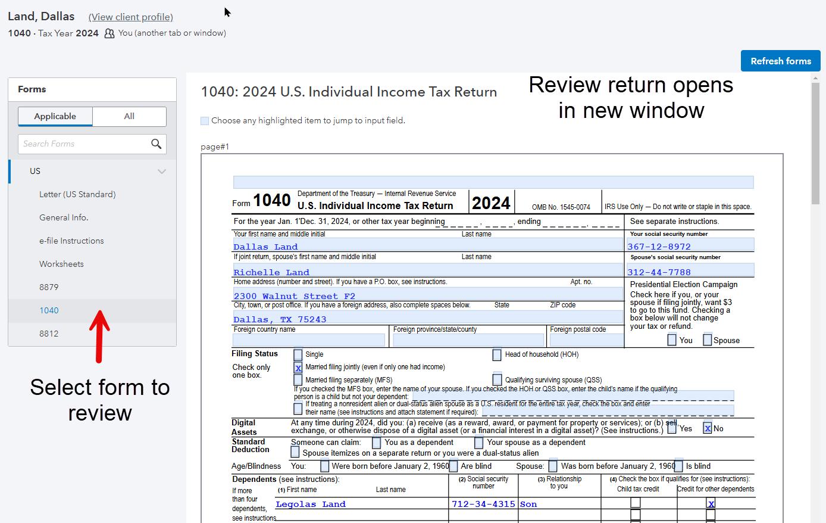Click the dependent SSN 712-34-4315

pyautogui.click(x=483, y=504)
